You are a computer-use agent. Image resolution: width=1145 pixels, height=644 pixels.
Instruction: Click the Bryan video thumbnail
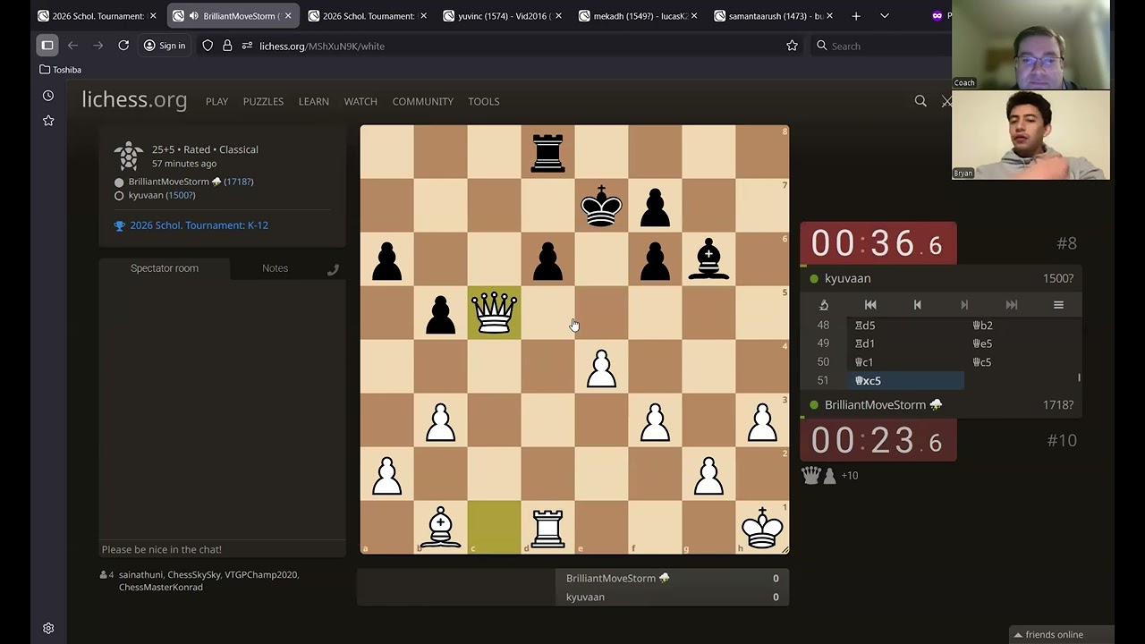pyautogui.click(x=1030, y=135)
